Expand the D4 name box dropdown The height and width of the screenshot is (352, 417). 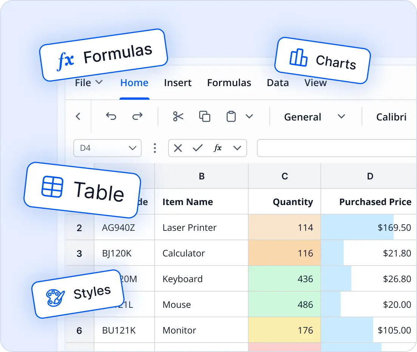tap(131, 148)
